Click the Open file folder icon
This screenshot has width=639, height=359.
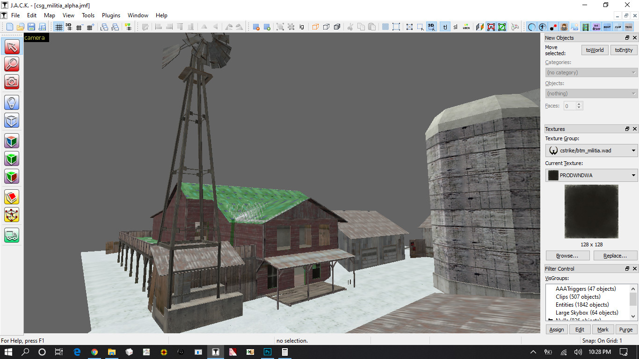(20, 27)
